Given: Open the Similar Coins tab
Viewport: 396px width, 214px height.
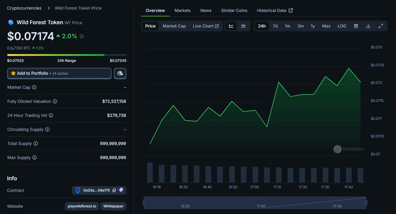Looking at the screenshot, I should [x=234, y=11].
